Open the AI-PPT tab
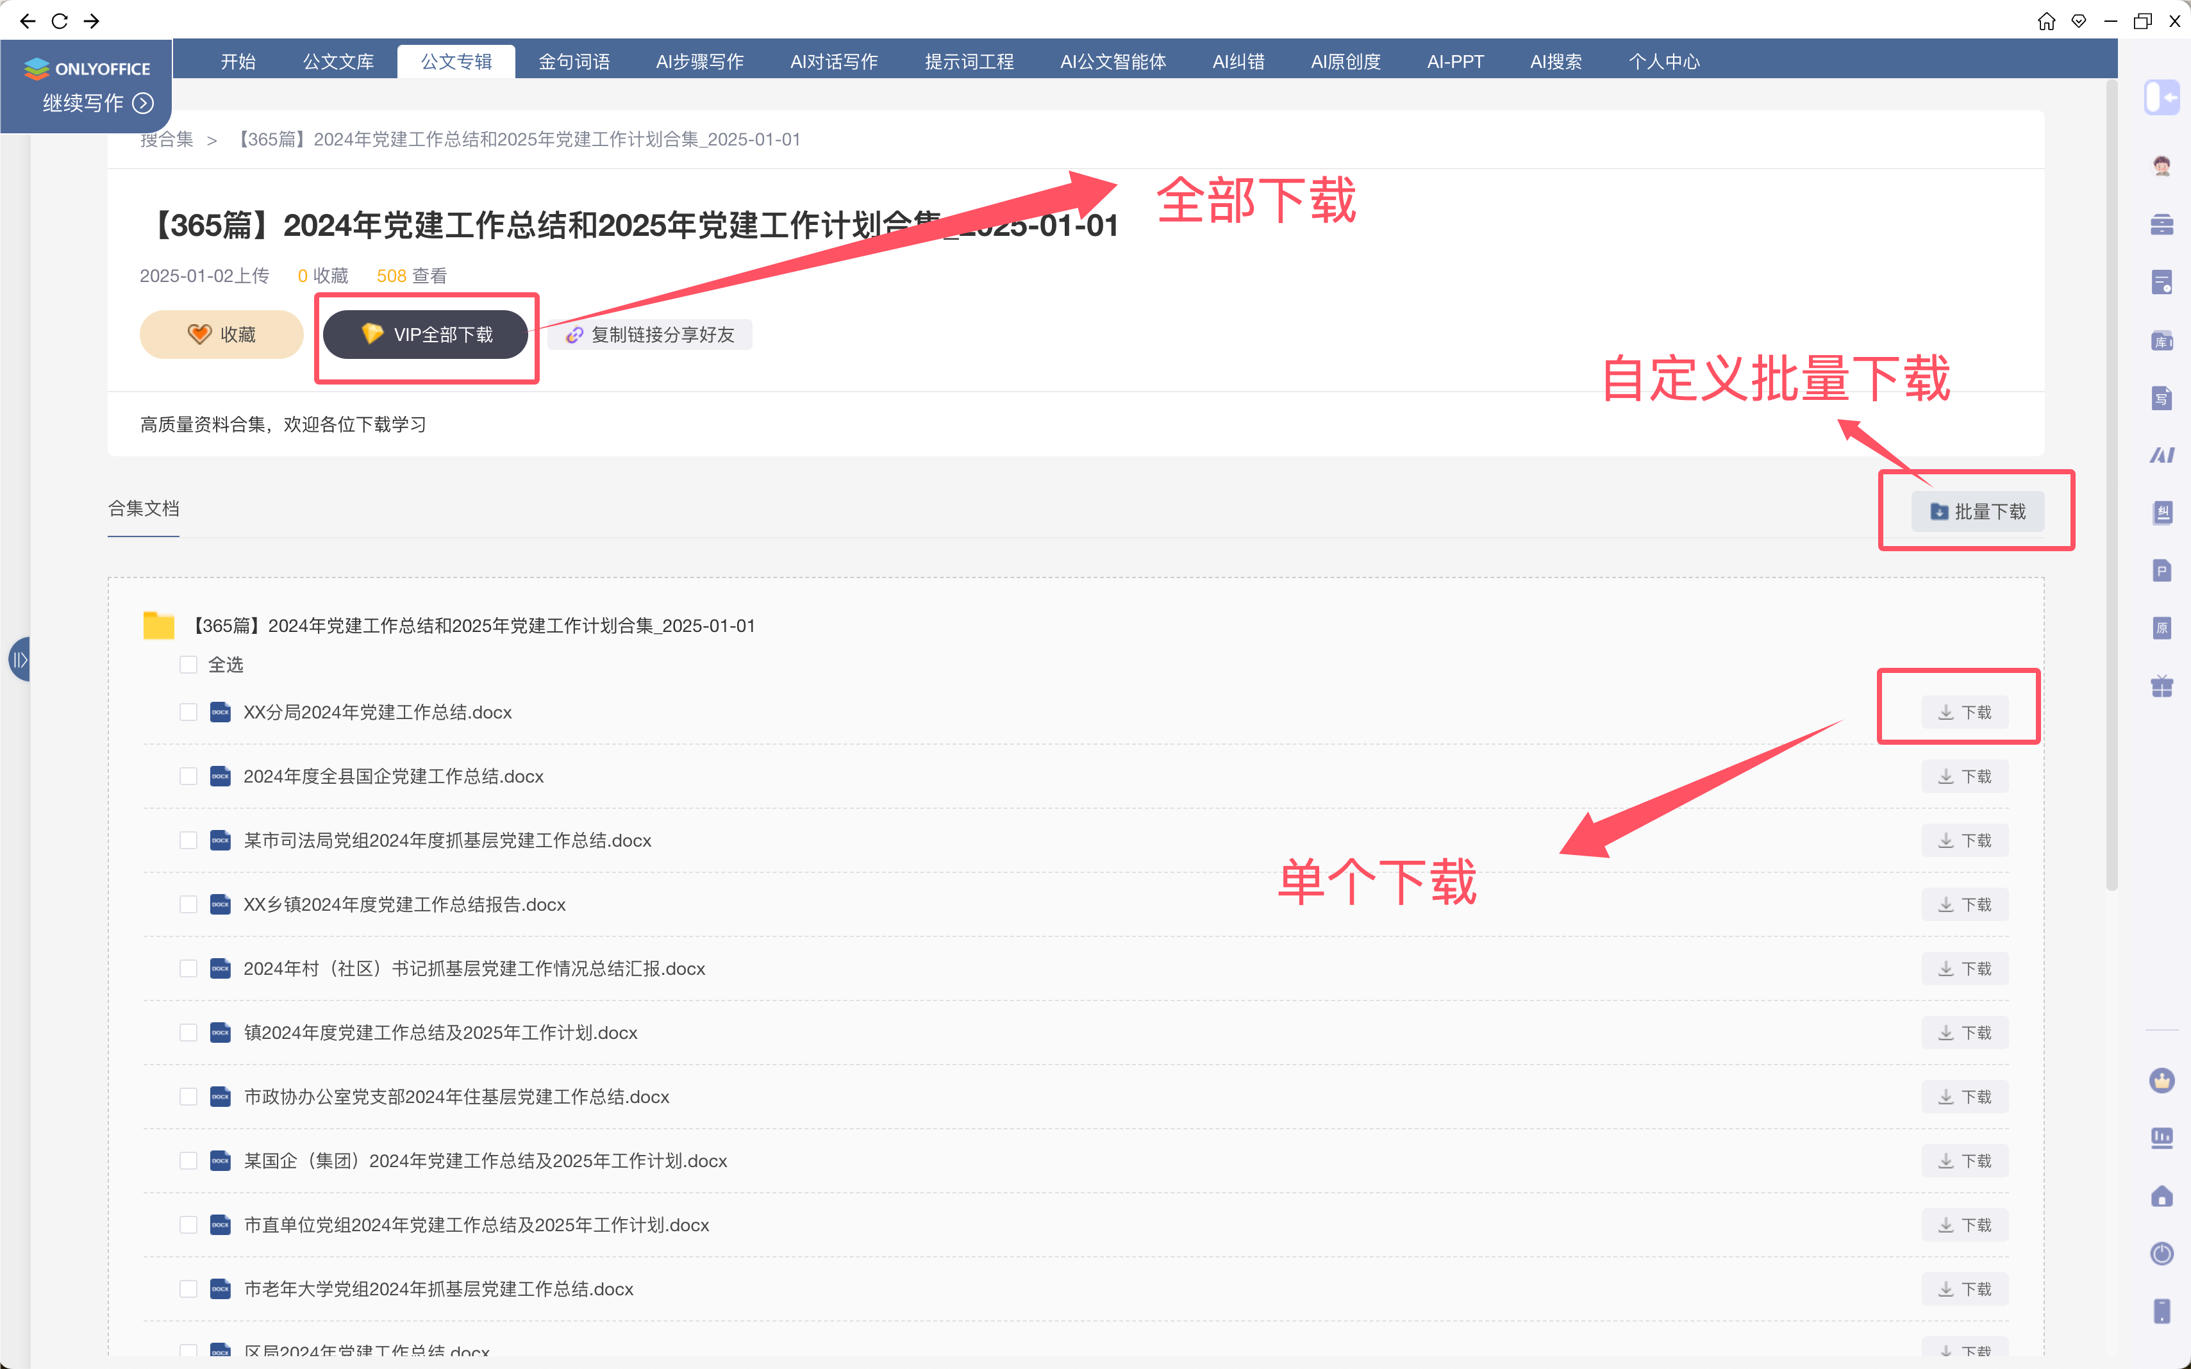Image resolution: width=2191 pixels, height=1369 pixels. point(1455,62)
